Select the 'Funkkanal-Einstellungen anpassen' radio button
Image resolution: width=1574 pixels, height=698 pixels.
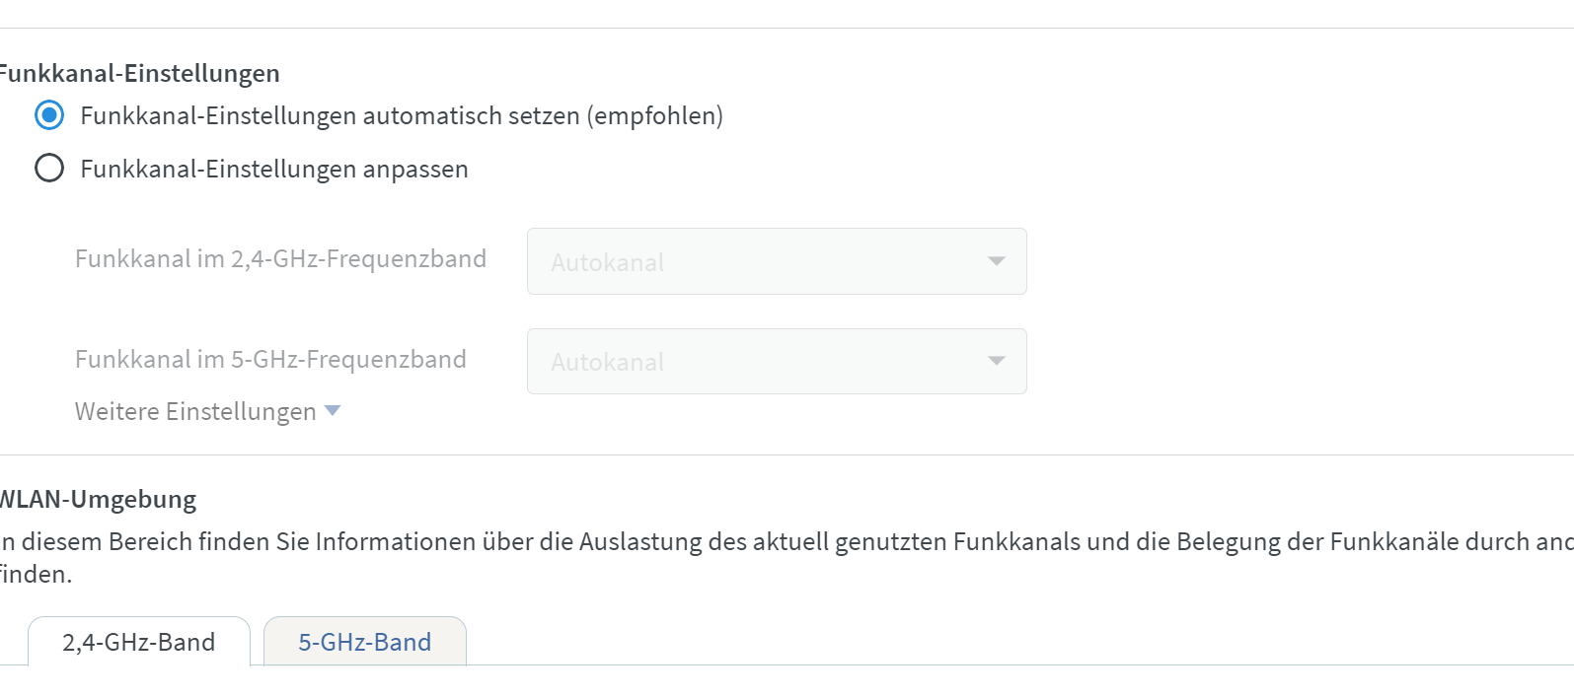[49, 169]
